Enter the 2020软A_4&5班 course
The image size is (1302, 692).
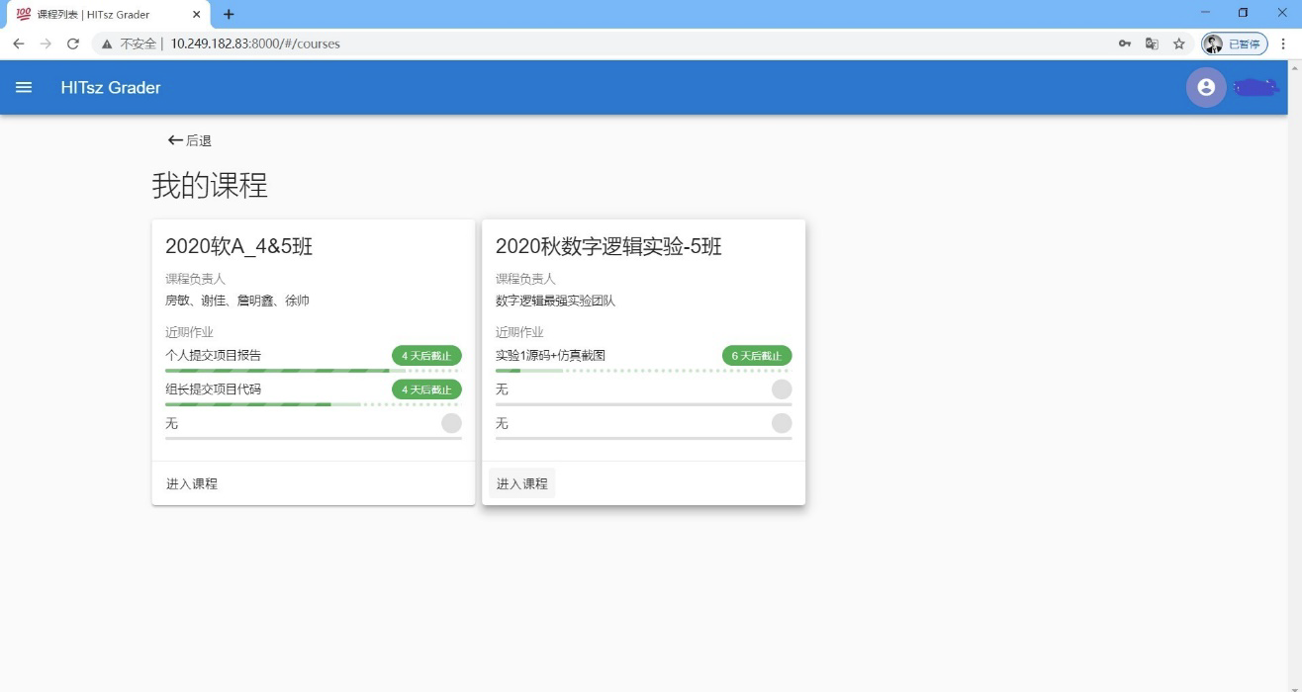point(192,483)
